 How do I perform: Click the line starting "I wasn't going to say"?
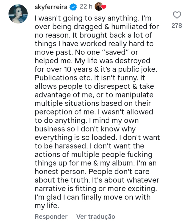pos(93,18)
